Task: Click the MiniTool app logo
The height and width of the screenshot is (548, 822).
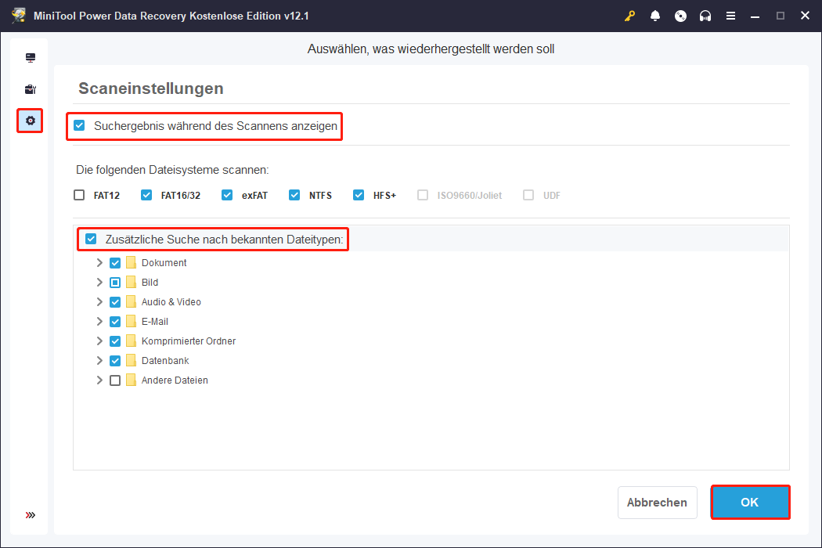Action: [19, 15]
